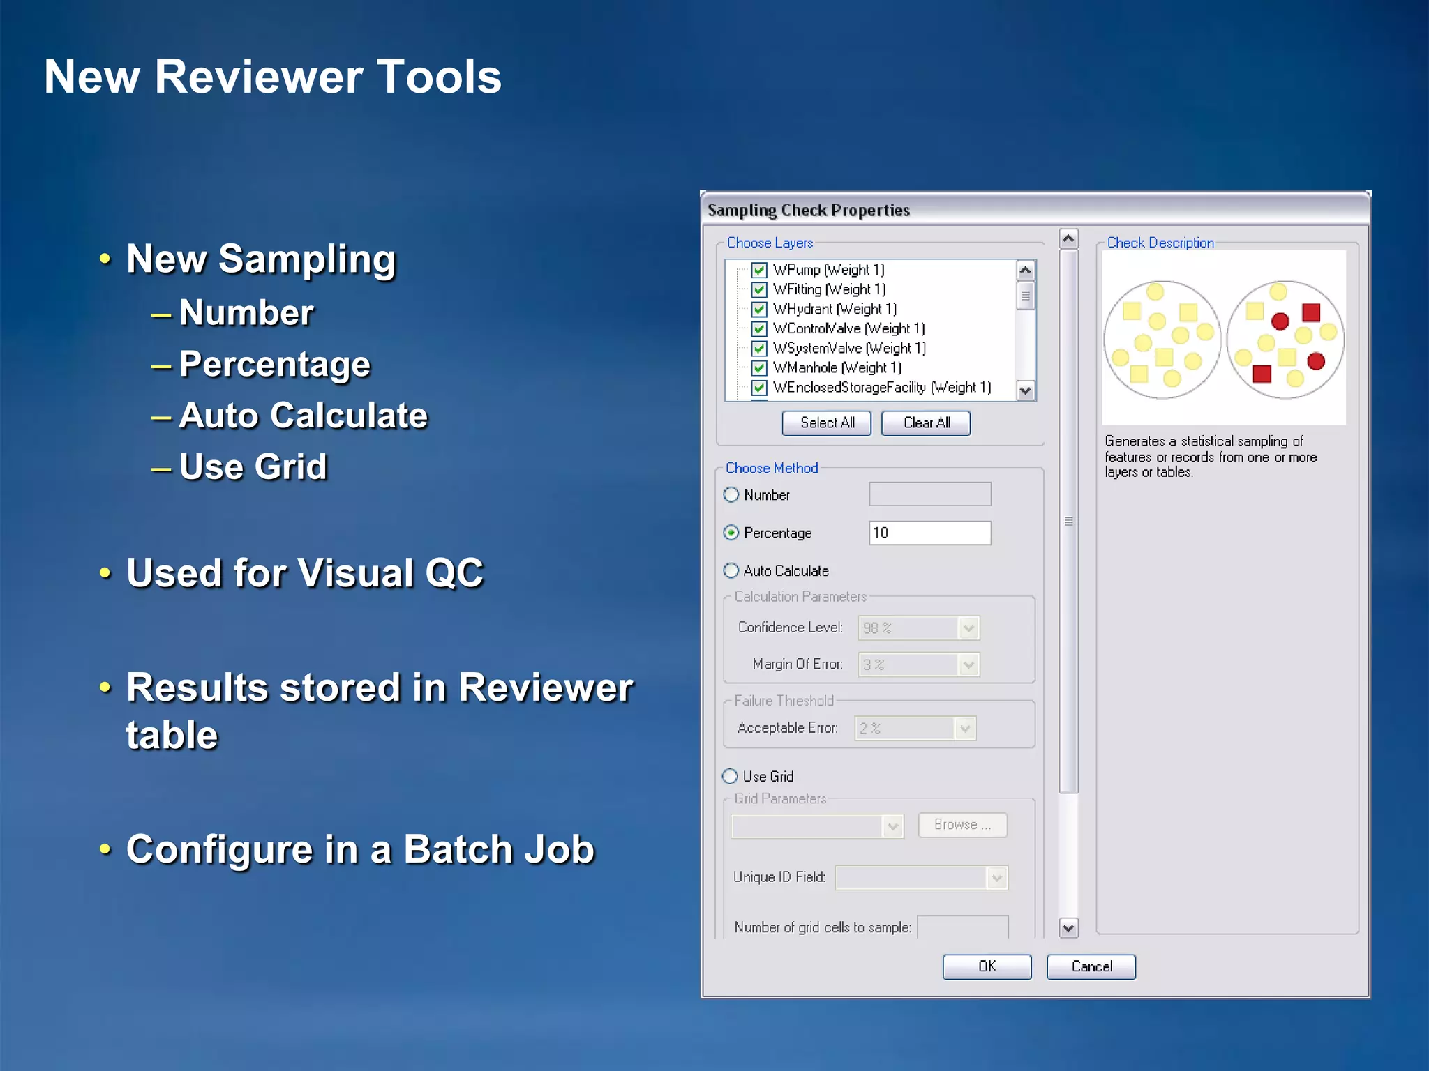Click the Sampling Check Properties title bar
1429x1071 pixels.
coord(1035,210)
